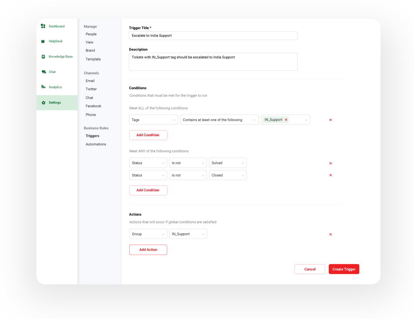The image size is (414, 319).
Task: Delete the Status Is not Solved condition
Action: click(x=331, y=163)
